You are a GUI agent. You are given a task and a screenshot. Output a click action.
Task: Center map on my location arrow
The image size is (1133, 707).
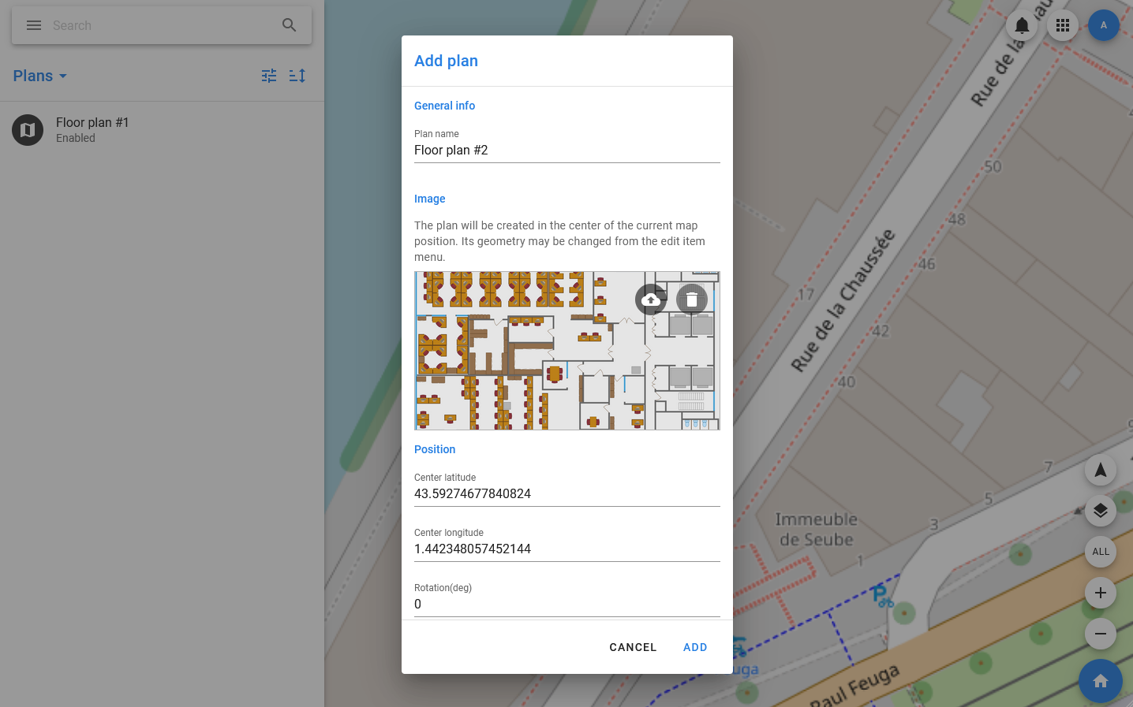(x=1100, y=471)
